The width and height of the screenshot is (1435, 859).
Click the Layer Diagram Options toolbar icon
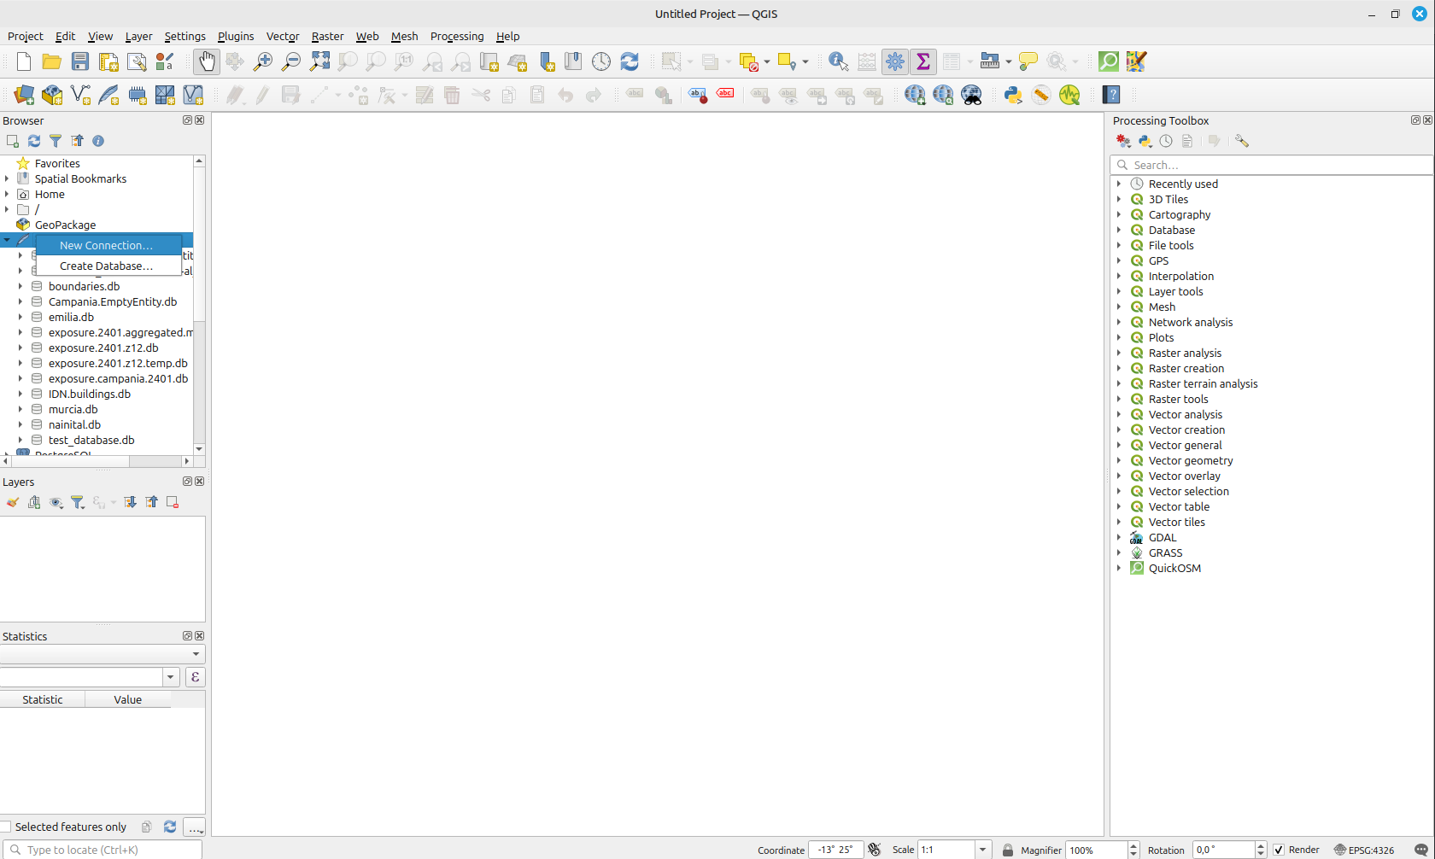click(x=664, y=95)
